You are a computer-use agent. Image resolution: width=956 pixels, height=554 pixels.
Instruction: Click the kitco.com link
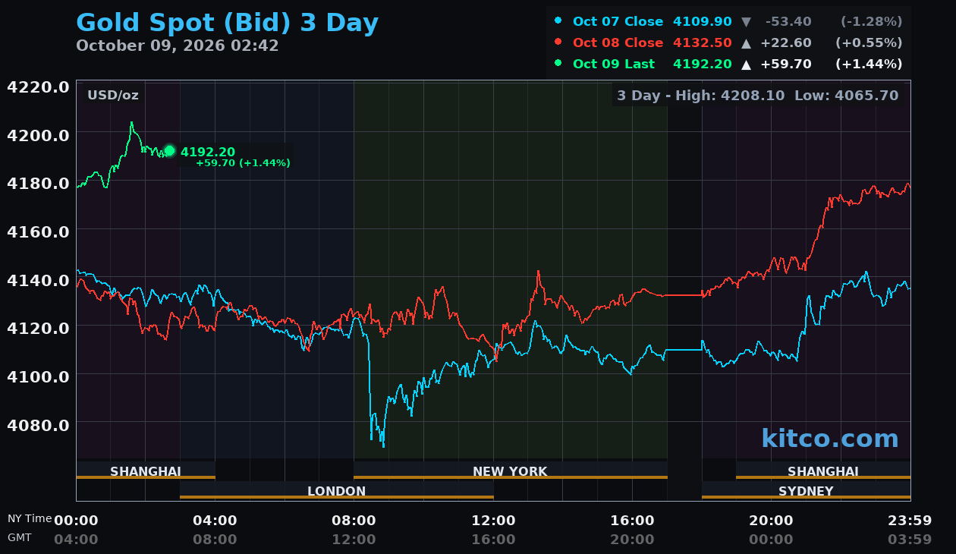(830, 438)
